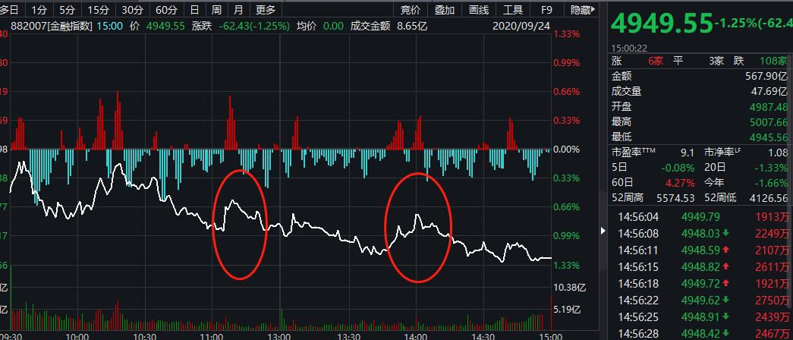Click the rising count 6家
The image size is (793, 340).
click(656, 61)
